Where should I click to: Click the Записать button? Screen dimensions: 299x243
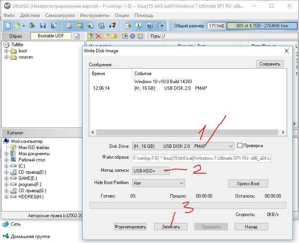coord(171,227)
